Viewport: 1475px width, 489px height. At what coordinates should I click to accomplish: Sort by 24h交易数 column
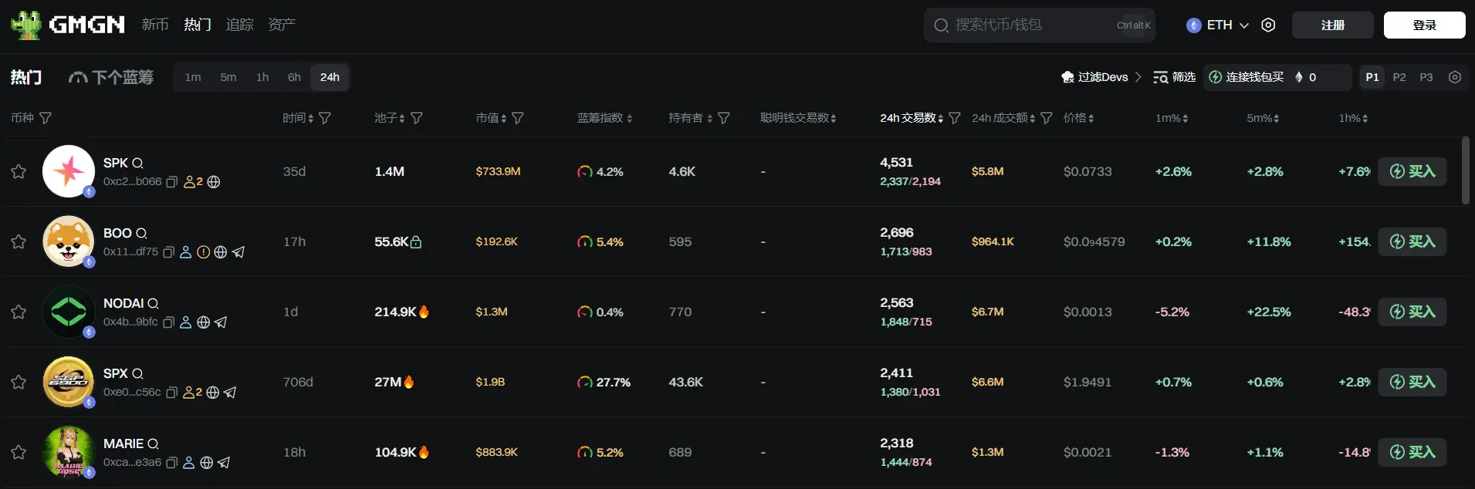click(911, 118)
